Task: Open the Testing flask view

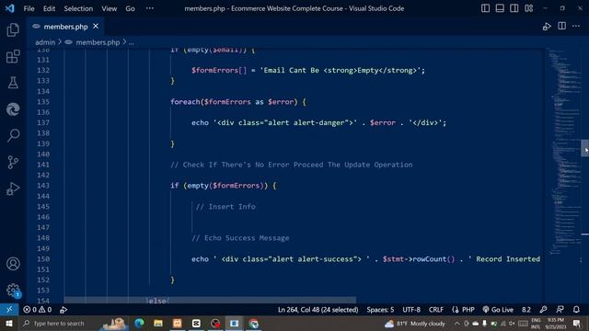Action: tap(13, 83)
